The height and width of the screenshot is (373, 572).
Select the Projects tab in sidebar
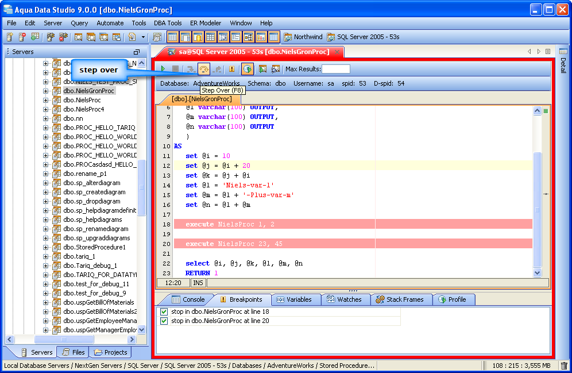(110, 352)
